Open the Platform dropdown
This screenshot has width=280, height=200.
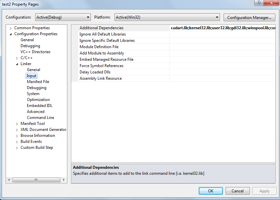[x=167, y=17]
